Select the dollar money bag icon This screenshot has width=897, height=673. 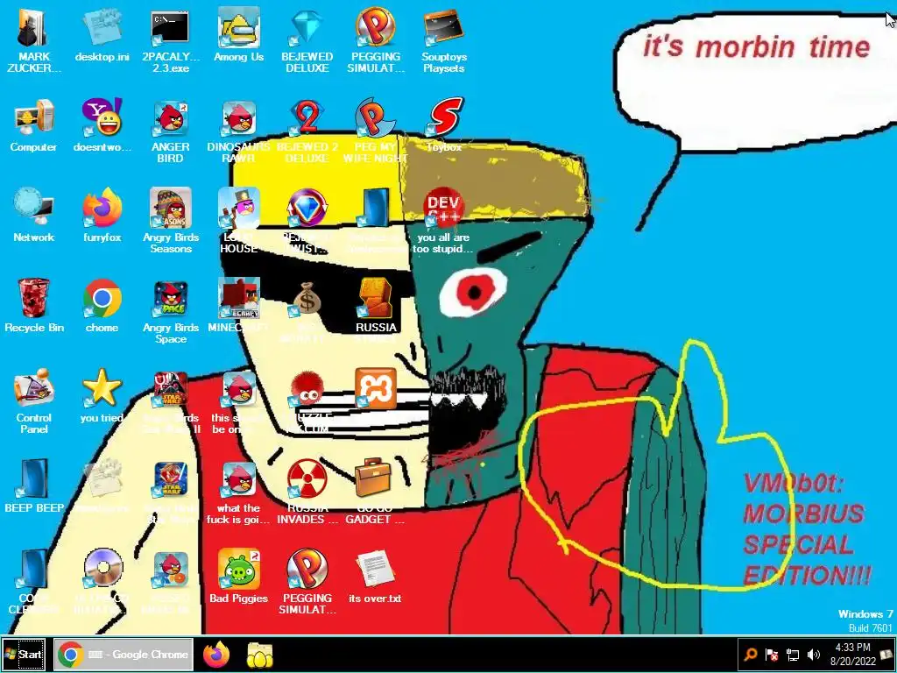tap(307, 299)
